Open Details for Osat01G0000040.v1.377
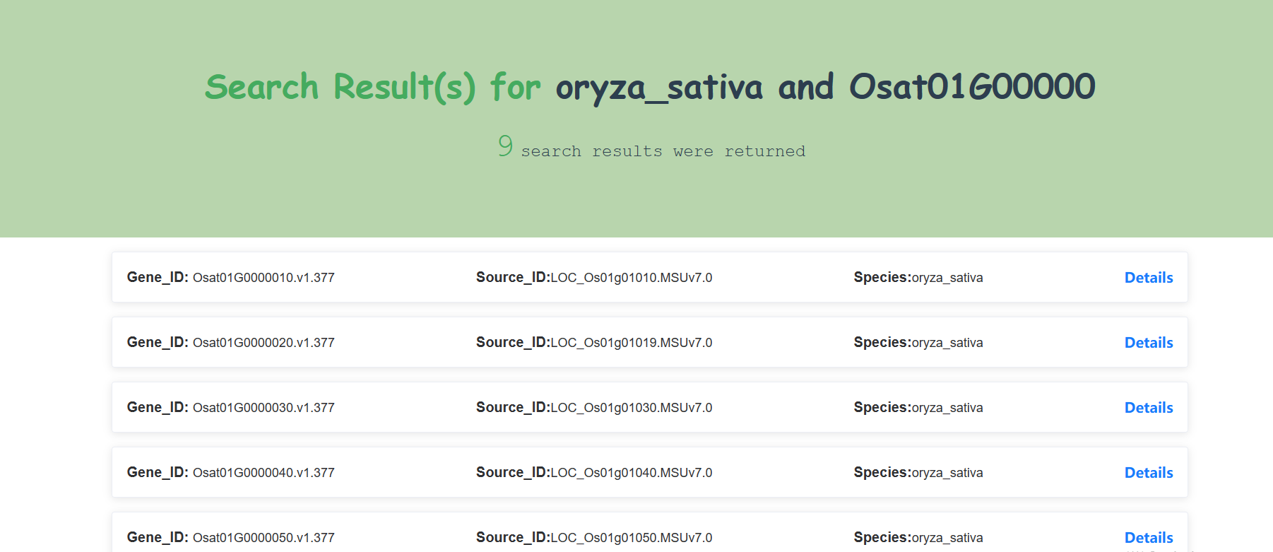This screenshot has width=1273, height=552. pyautogui.click(x=1148, y=473)
